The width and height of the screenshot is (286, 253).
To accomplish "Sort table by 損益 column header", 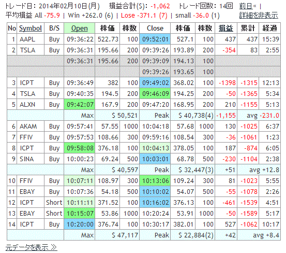I will (226, 28).
